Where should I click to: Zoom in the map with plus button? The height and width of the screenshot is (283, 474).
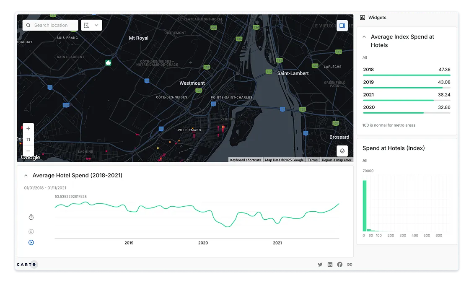coord(28,129)
